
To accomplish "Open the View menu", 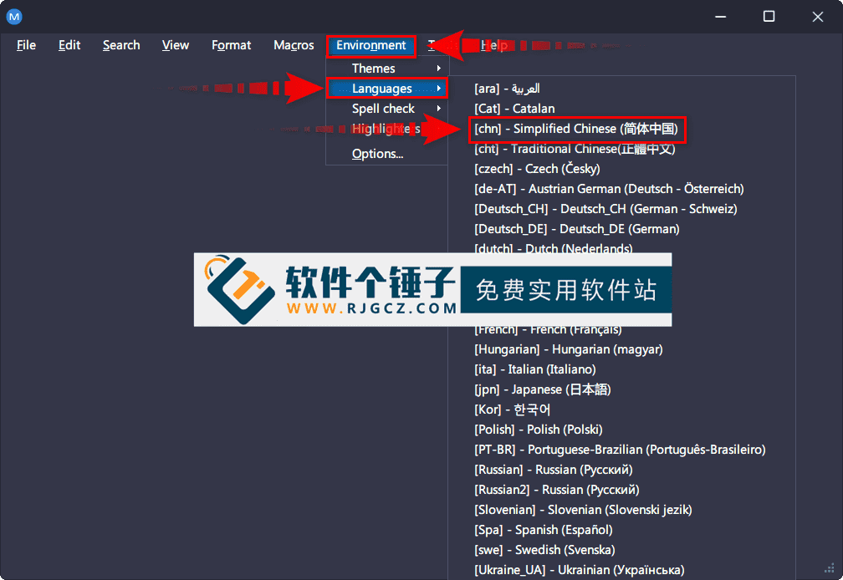I will pyautogui.click(x=175, y=45).
